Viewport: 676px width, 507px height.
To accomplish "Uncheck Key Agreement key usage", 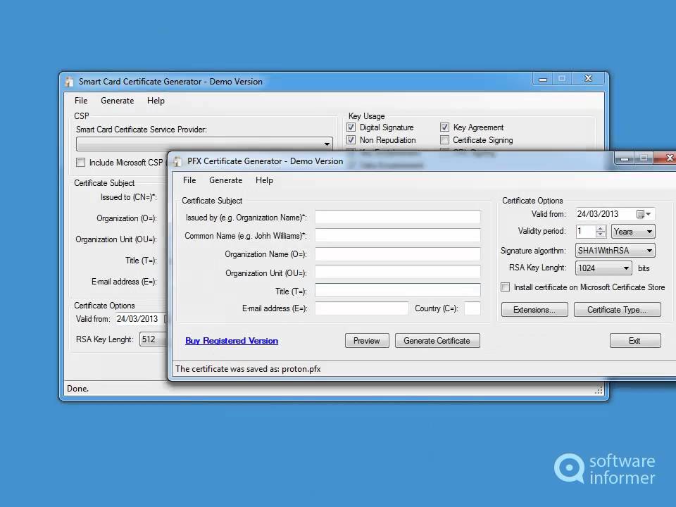I will (444, 127).
